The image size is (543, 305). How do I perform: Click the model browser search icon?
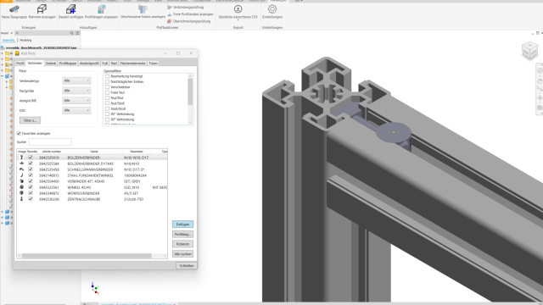tap(72, 33)
